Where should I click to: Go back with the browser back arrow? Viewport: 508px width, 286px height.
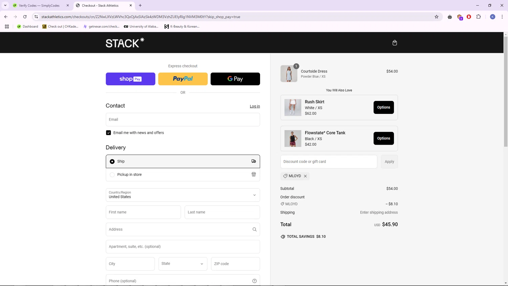coord(6,17)
